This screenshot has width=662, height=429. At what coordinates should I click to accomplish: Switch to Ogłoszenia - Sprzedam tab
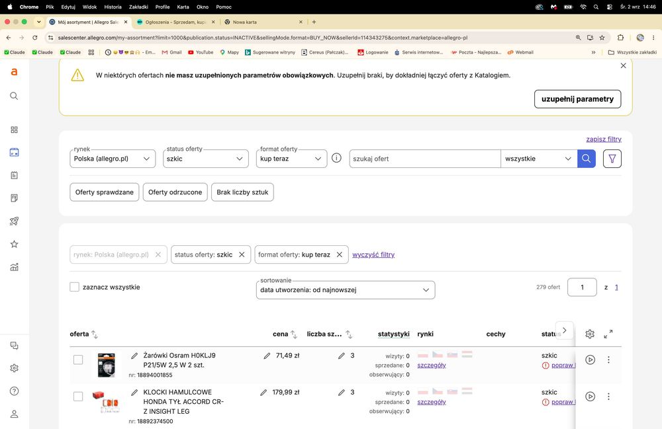click(176, 22)
